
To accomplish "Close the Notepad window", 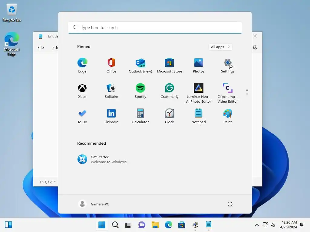I will (255, 36).
